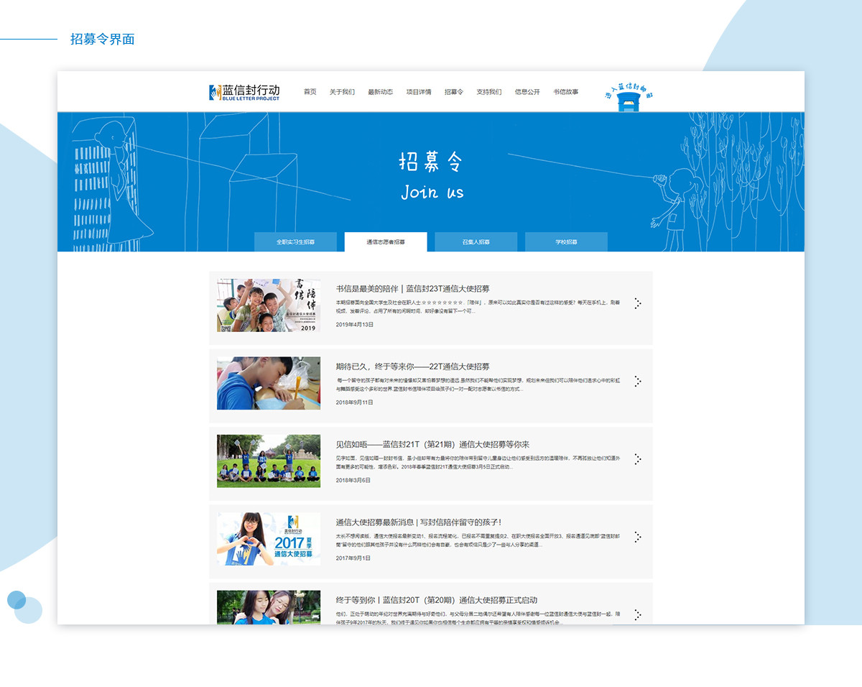This screenshot has width=862, height=687.
Task: Open 最新动态 menu item
Action: coord(380,92)
